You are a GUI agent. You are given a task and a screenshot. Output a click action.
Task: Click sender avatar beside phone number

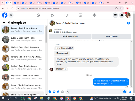click(51, 69)
